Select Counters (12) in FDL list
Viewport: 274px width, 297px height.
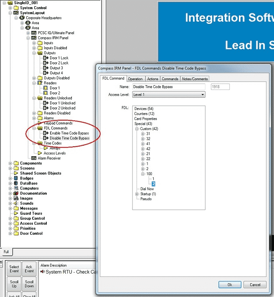click(144, 114)
